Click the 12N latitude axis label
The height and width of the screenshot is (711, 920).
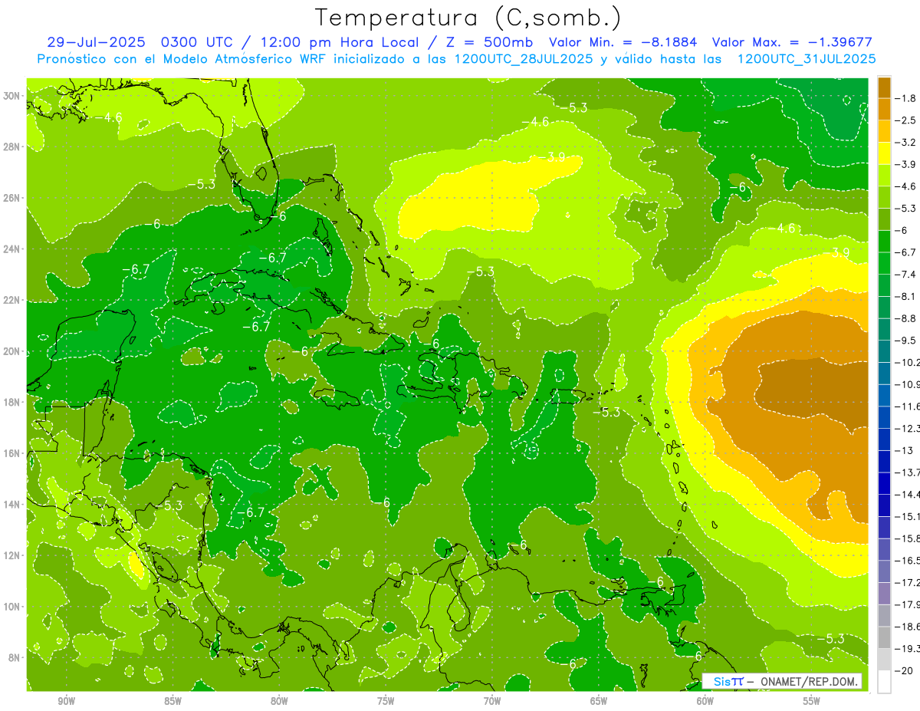click(13, 555)
